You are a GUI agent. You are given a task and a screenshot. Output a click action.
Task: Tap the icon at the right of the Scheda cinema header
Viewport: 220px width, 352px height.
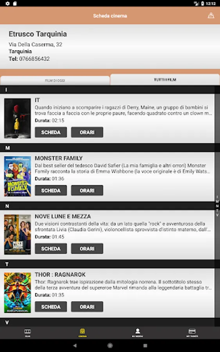(211, 16)
